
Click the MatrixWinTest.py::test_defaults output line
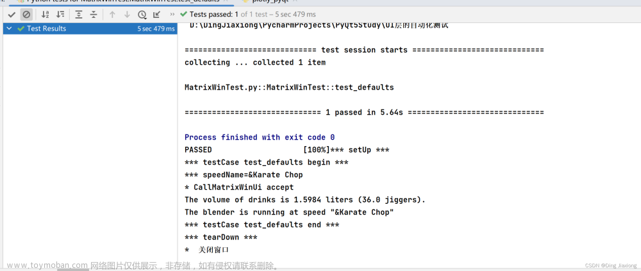[x=289, y=87]
